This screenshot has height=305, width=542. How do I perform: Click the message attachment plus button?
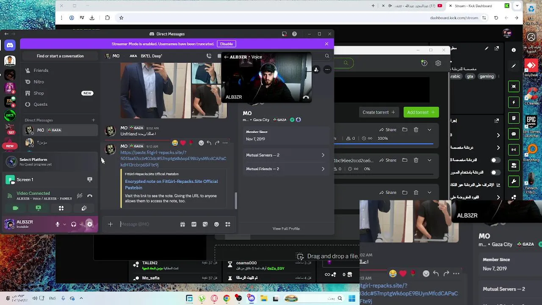111,224
